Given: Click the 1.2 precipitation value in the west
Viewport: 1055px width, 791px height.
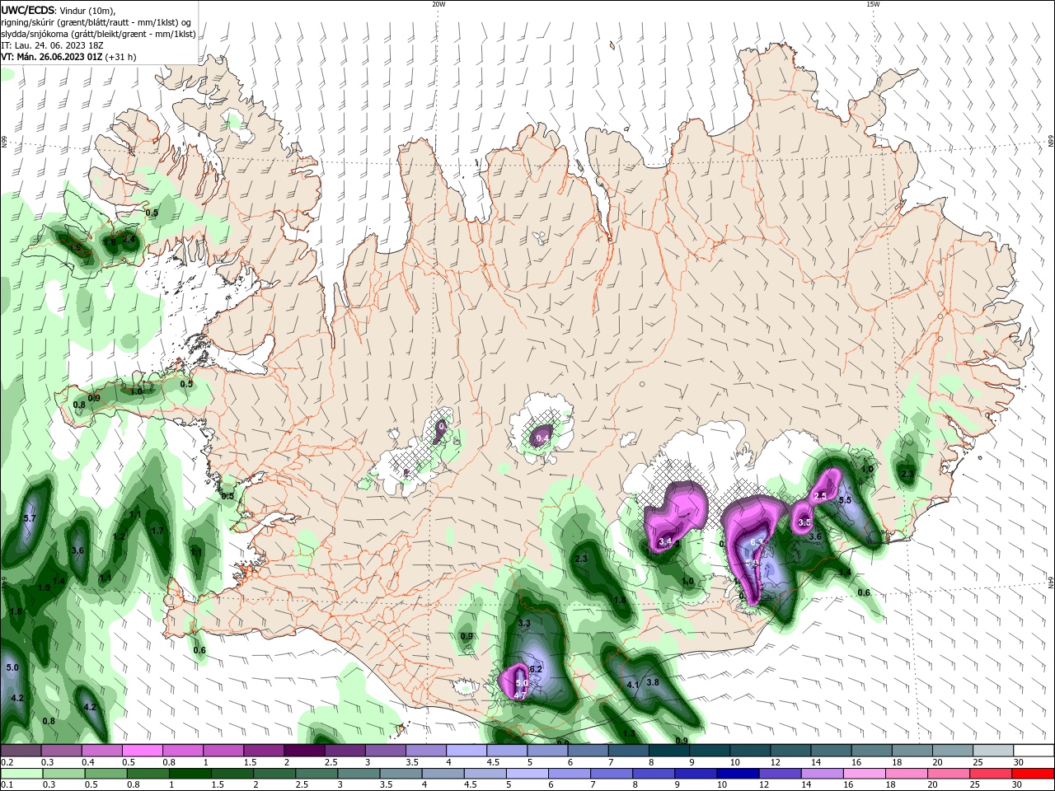Looking at the screenshot, I should click(119, 536).
